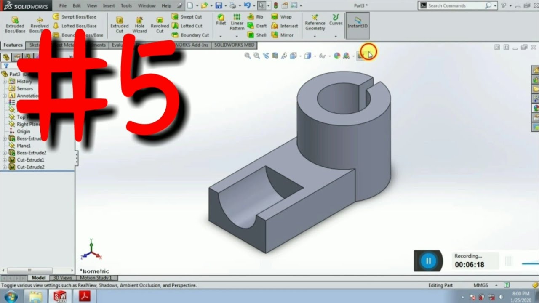This screenshot has height=303, width=539.
Task: Open the Hole Wizard tool
Action: click(139, 25)
